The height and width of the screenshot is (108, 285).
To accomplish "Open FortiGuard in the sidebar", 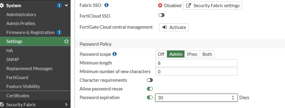I will [17, 78].
